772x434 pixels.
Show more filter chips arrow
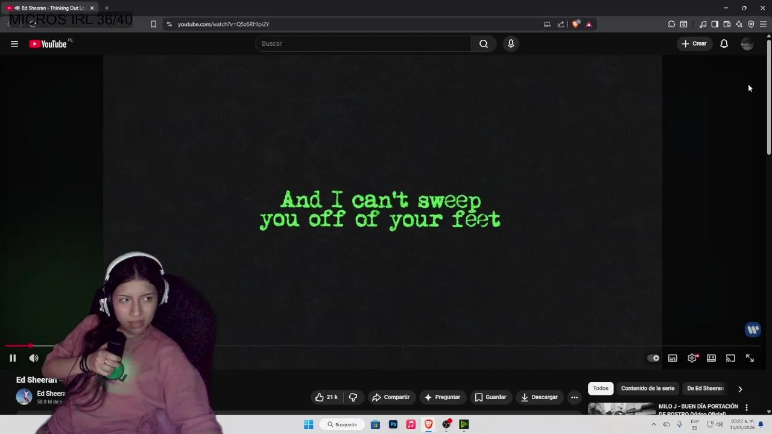coord(740,389)
